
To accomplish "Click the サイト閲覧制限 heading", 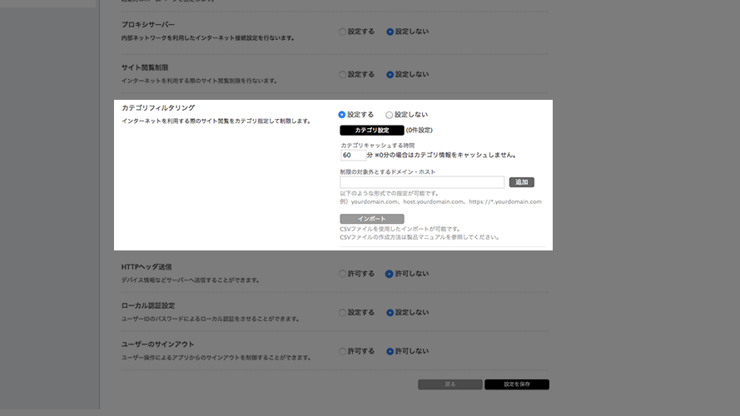I will point(144,67).
